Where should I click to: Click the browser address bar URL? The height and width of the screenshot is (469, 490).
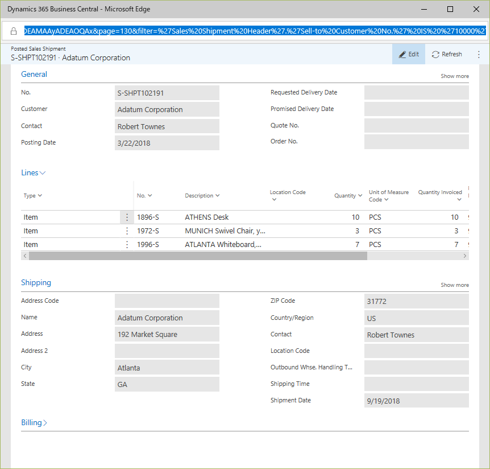[x=255, y=31]
